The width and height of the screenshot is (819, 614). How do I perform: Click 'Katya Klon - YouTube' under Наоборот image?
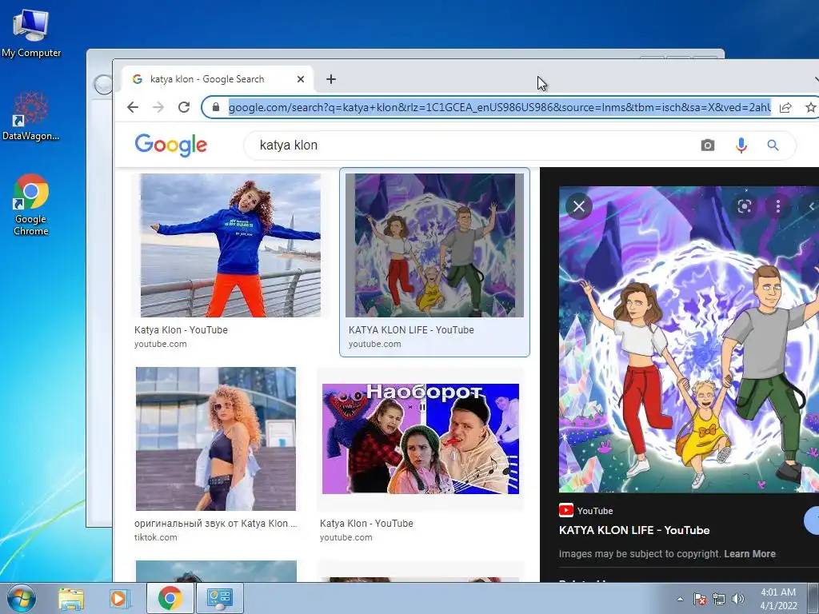(x=366, y=523)
